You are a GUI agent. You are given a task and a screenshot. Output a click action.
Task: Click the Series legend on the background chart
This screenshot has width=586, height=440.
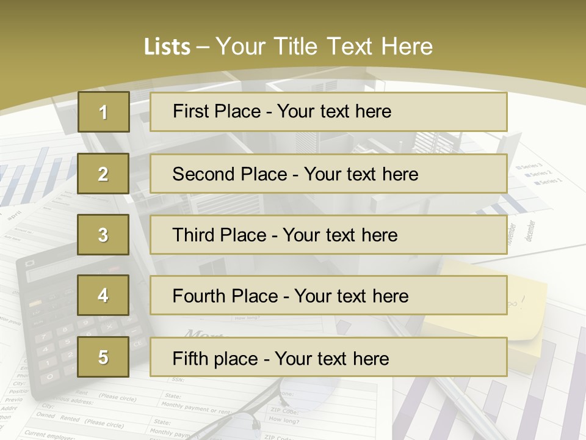click(x=538, y=173)
